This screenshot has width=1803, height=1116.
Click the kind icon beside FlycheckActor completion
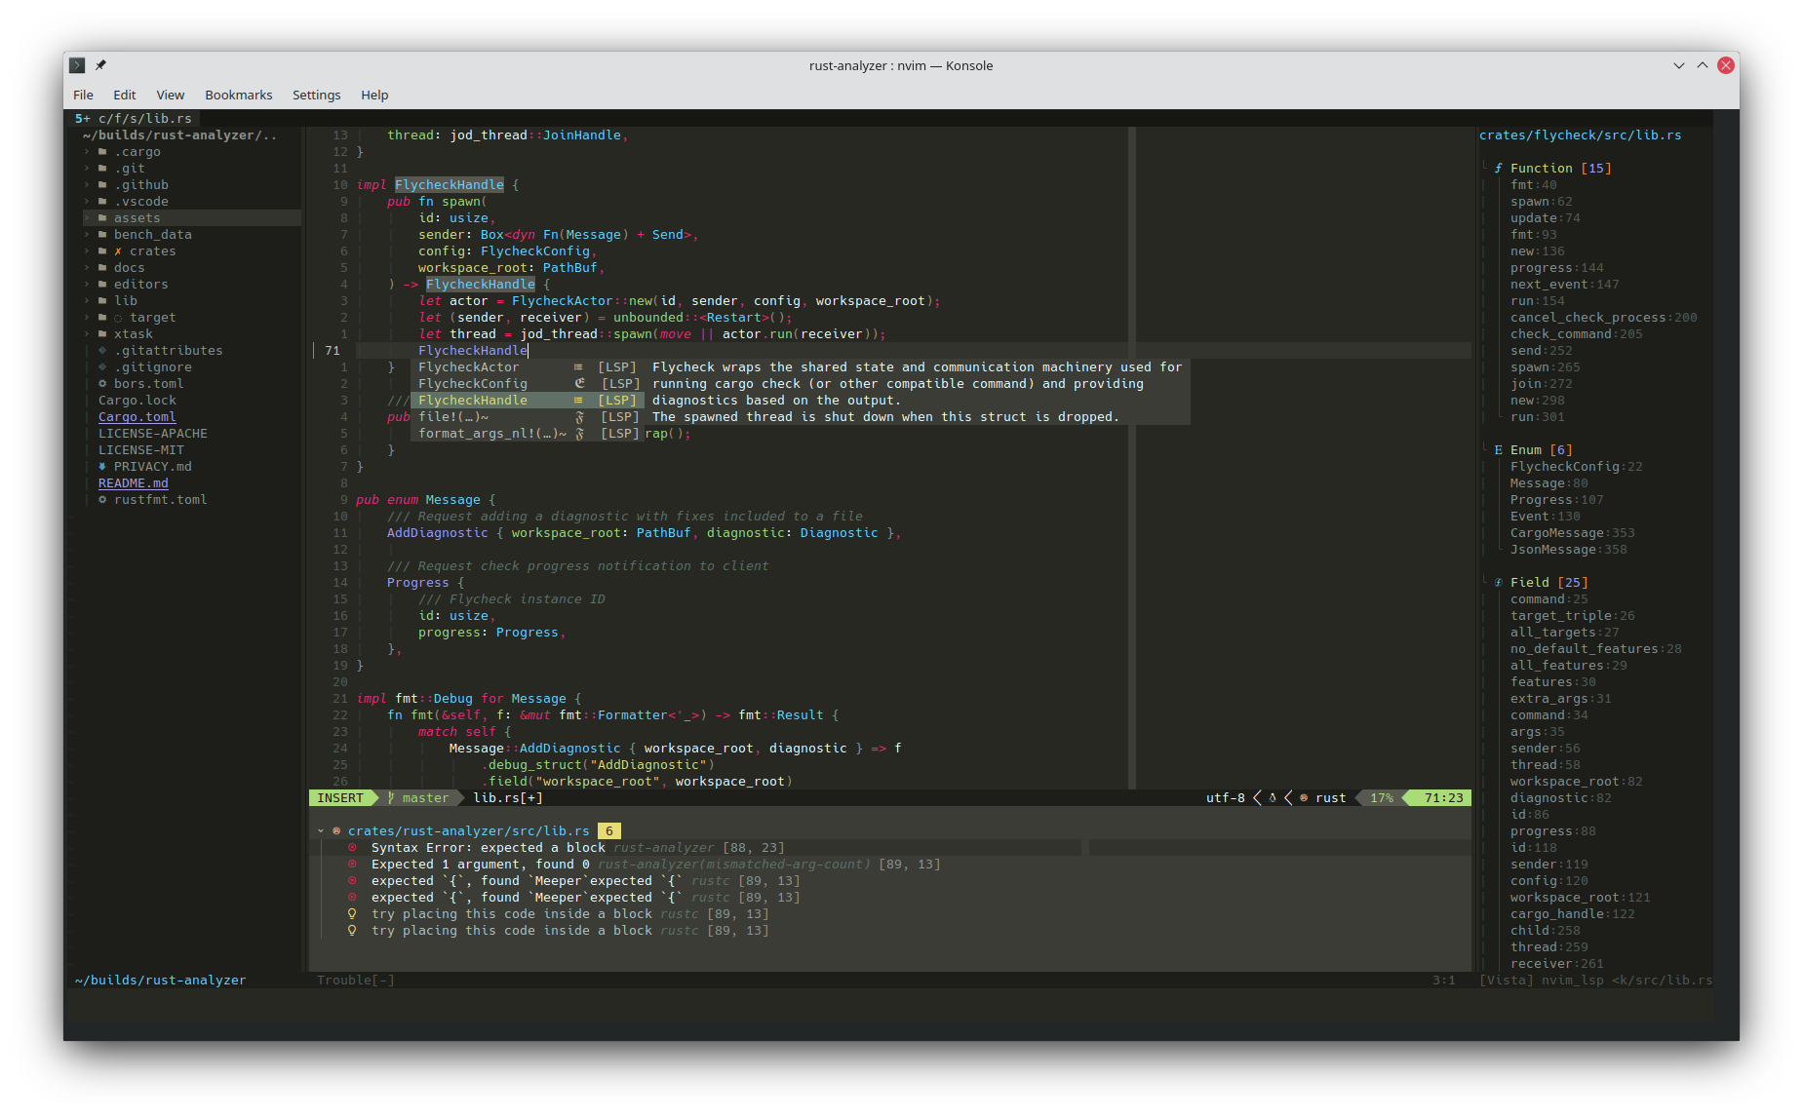(x=578, y=367)
